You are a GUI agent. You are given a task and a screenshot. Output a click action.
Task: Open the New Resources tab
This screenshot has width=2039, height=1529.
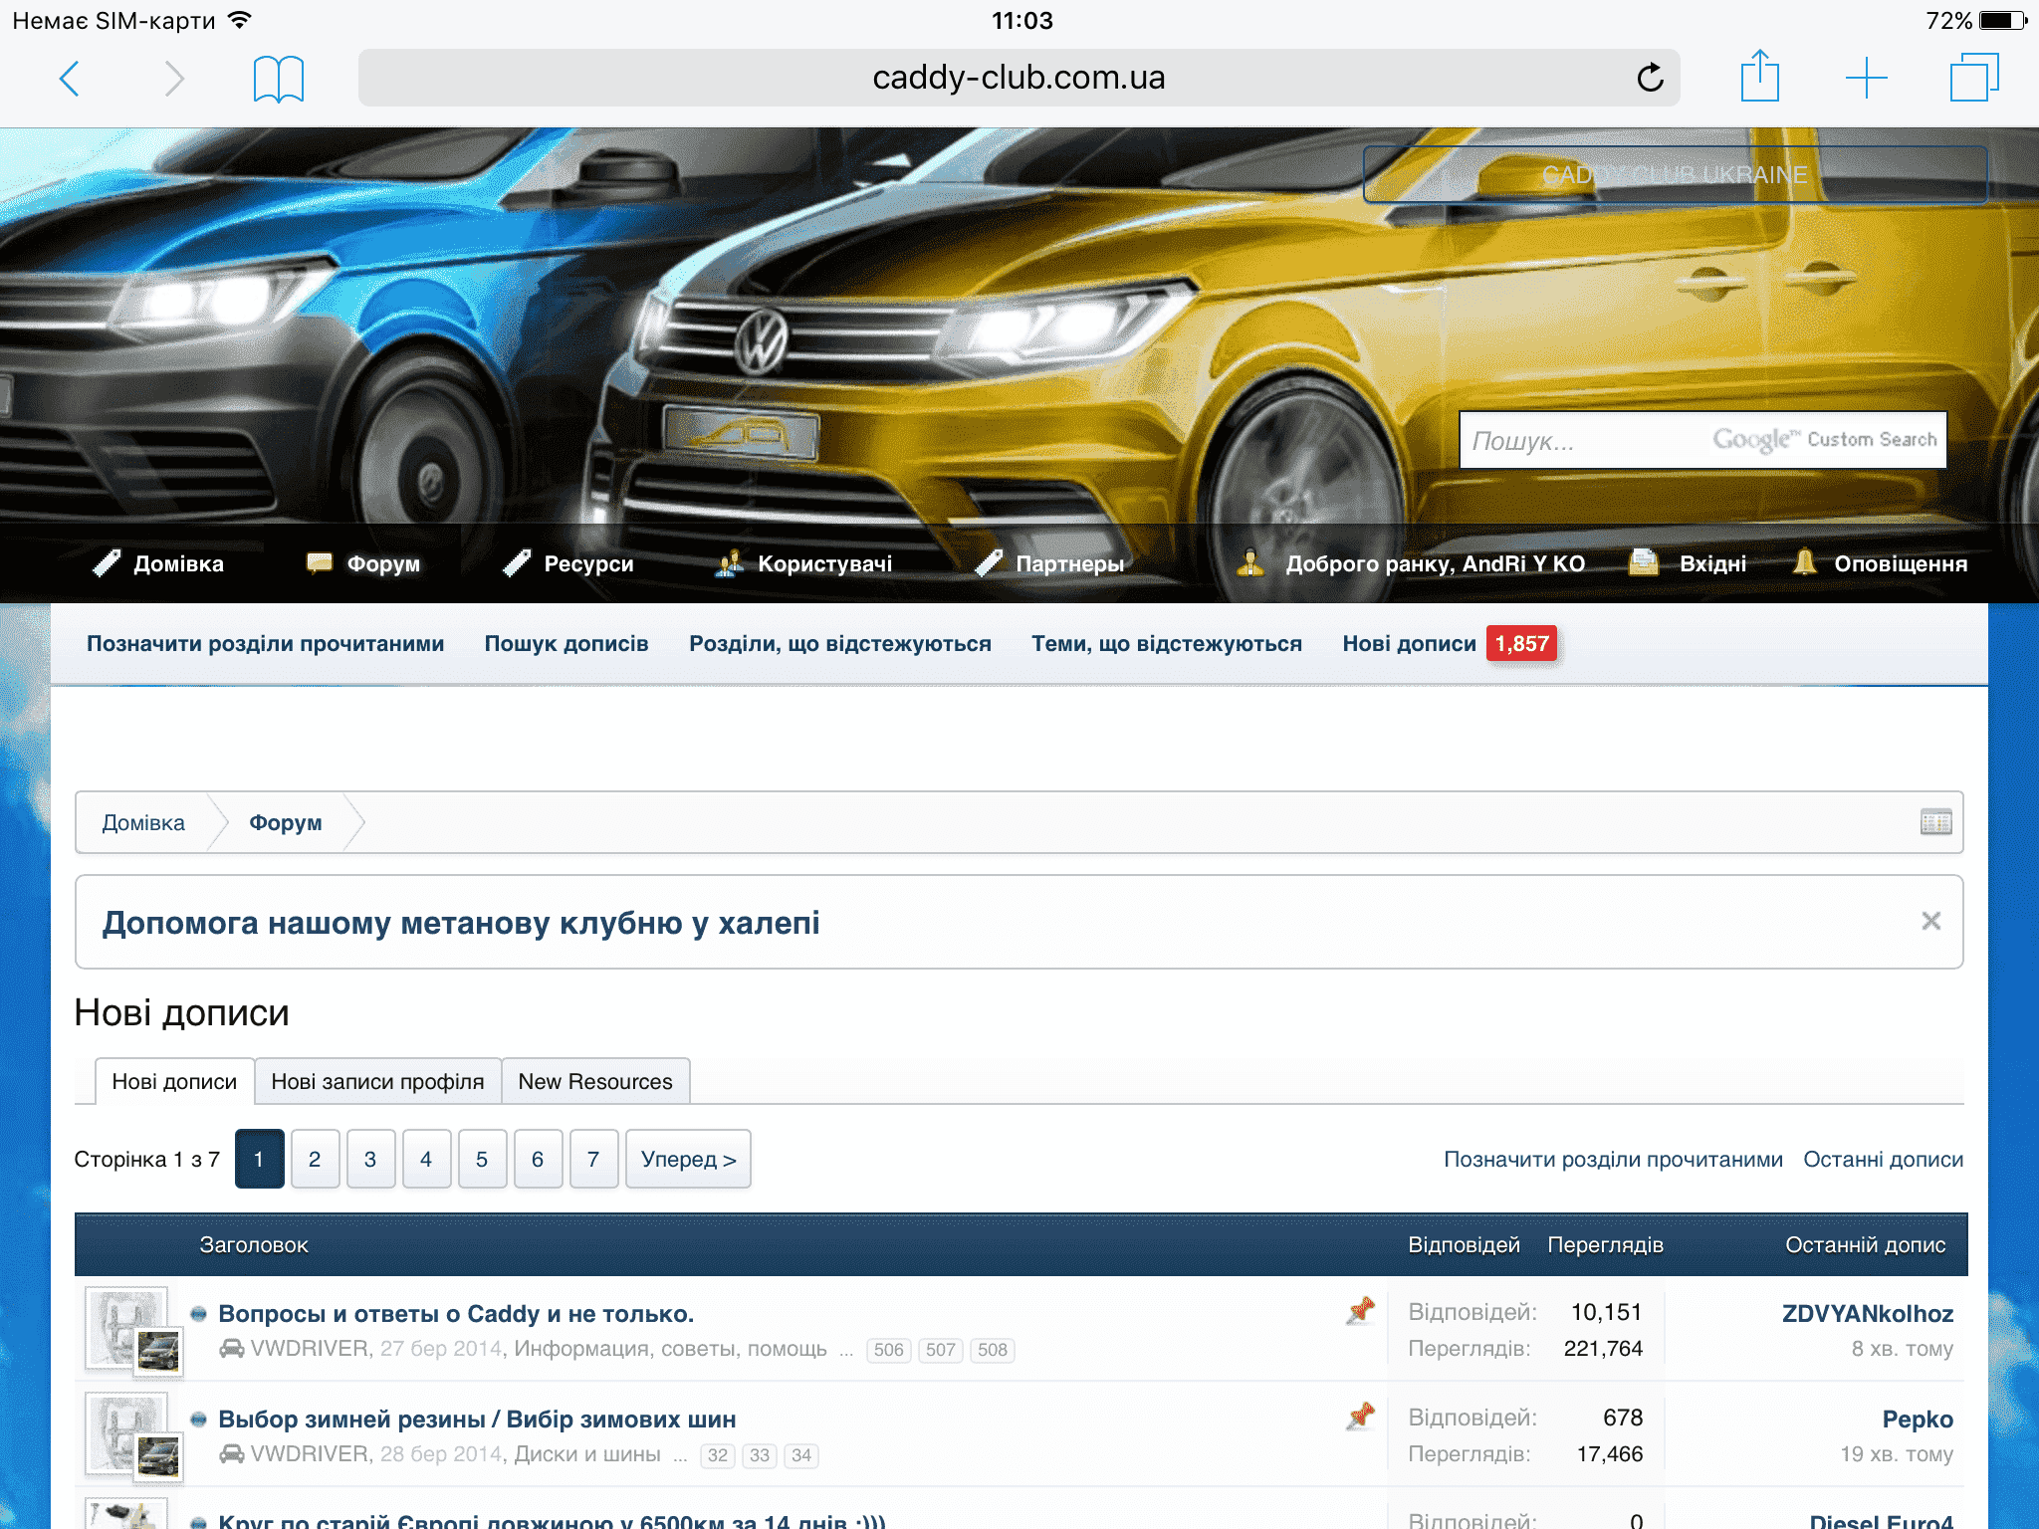click(594, 1081)
